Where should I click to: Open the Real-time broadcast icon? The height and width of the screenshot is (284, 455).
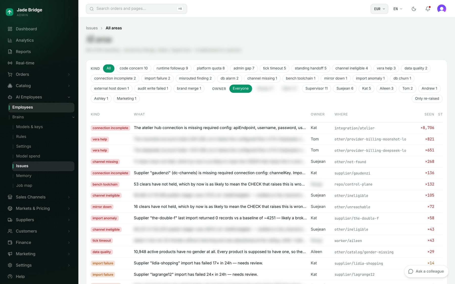[10, 63]
